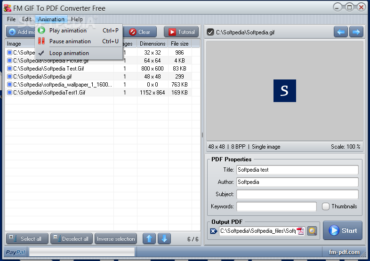Click the red Pause animation icon
This screenshot has width=370, height=261.
point(41,41)
